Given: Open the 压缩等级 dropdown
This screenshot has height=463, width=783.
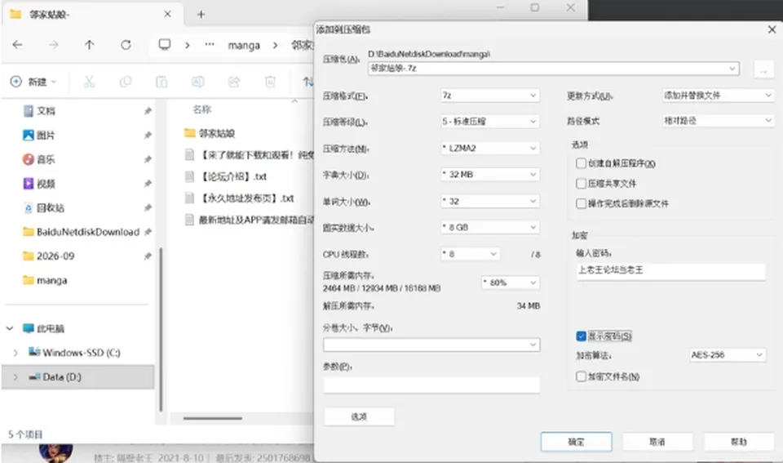Looking at the screenshot, I should [489, 121].
